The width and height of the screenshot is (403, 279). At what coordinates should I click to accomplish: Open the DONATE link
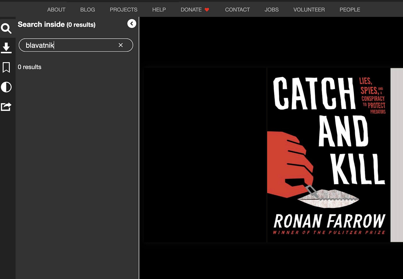click(x=191, y=10)
